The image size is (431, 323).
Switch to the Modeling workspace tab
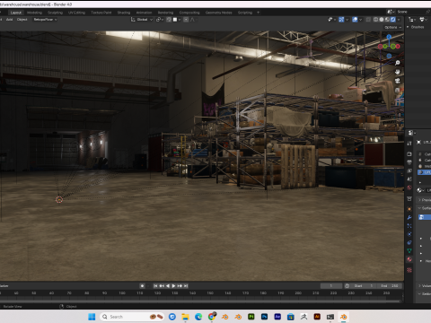[34, 13]
